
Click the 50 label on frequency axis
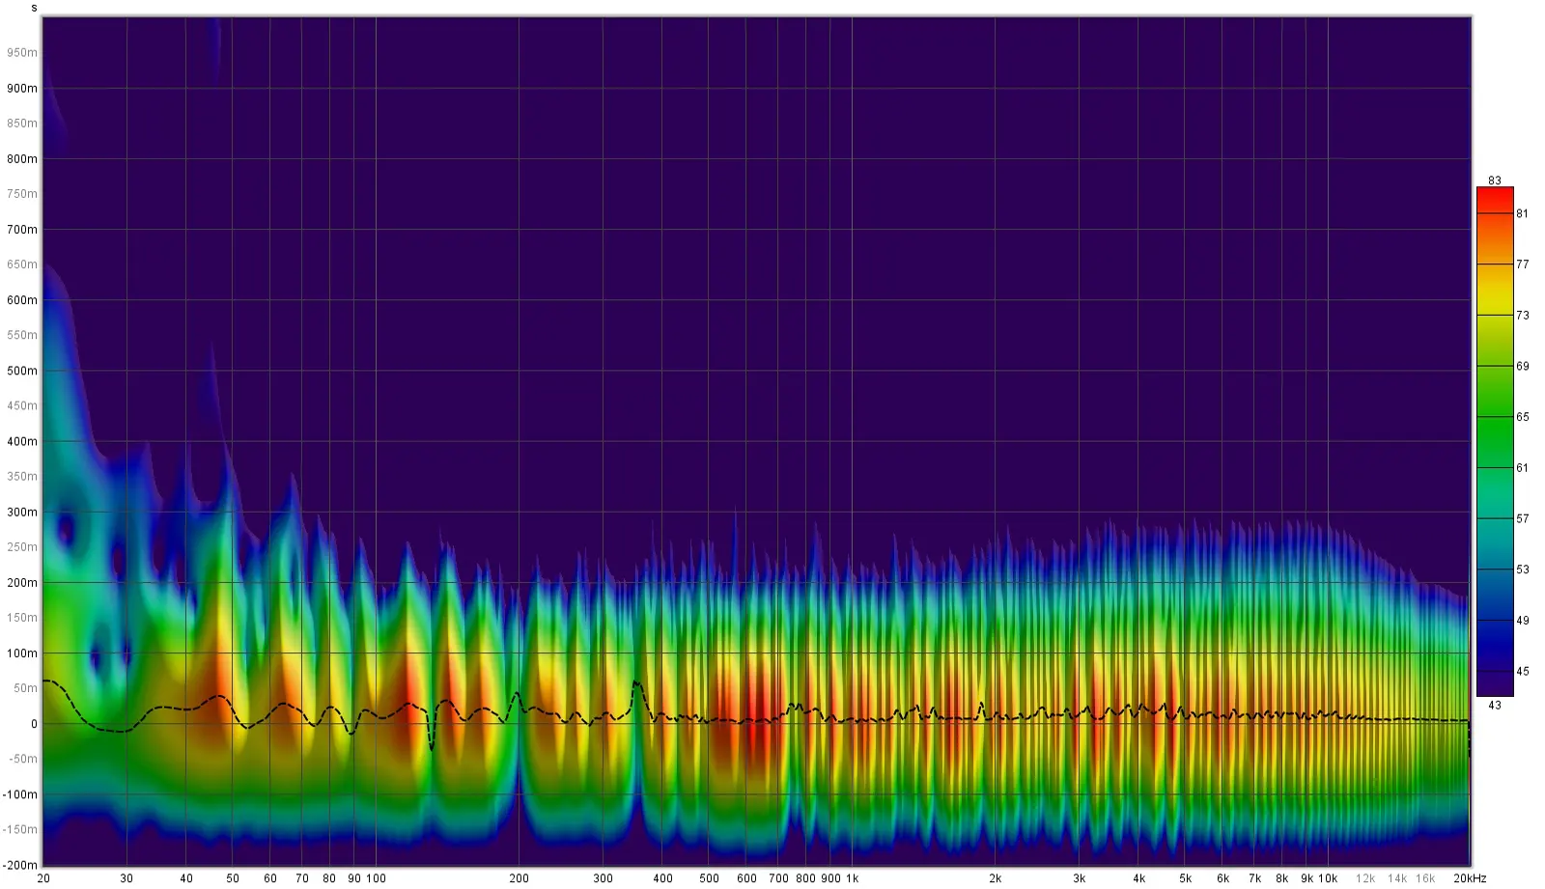(233, 878)
